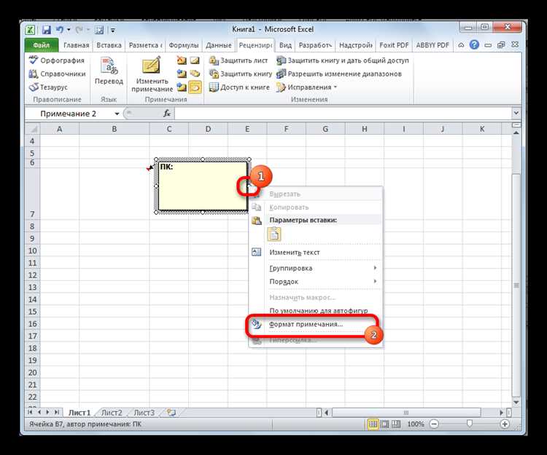The width and height of the screenshot is (547, 455).
Task: Click the Name Box showing Примечание 2
Action: 69,114
